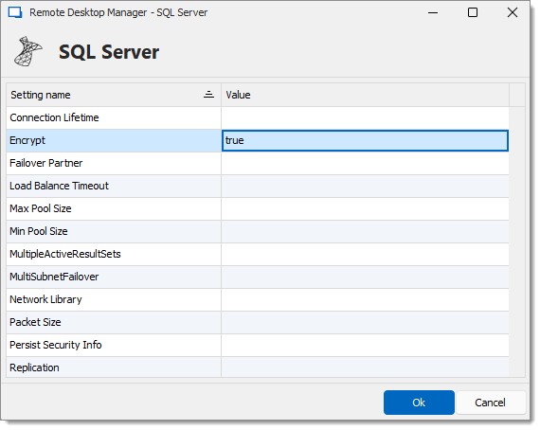Select the Network Library setting
This screenshot has width=540, height=430.
pyautogui.click(x=114, y=299)
